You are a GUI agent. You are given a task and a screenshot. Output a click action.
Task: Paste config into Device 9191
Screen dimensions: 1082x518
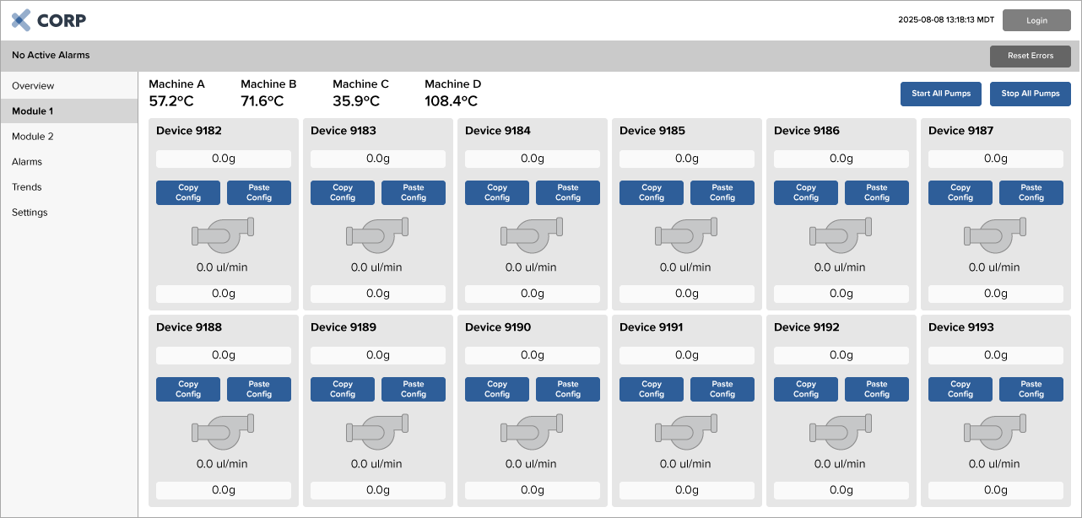pos(722,389)
